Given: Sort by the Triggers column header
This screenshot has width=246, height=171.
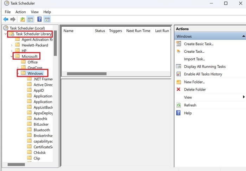Looking at the screenshot, I should click(x=116, y=31).
